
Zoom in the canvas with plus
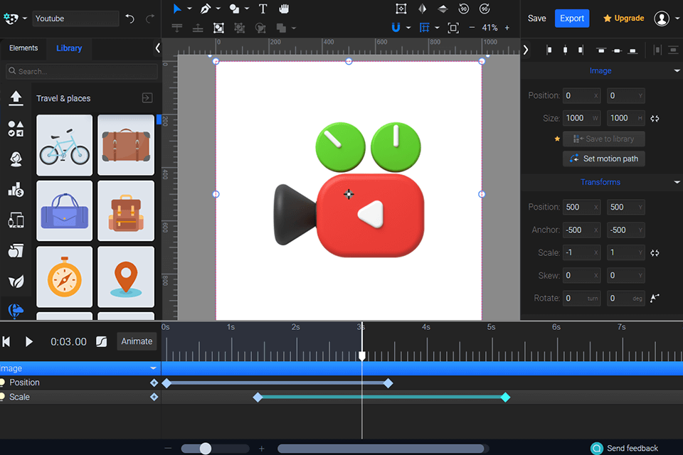(x=507, y=28)
